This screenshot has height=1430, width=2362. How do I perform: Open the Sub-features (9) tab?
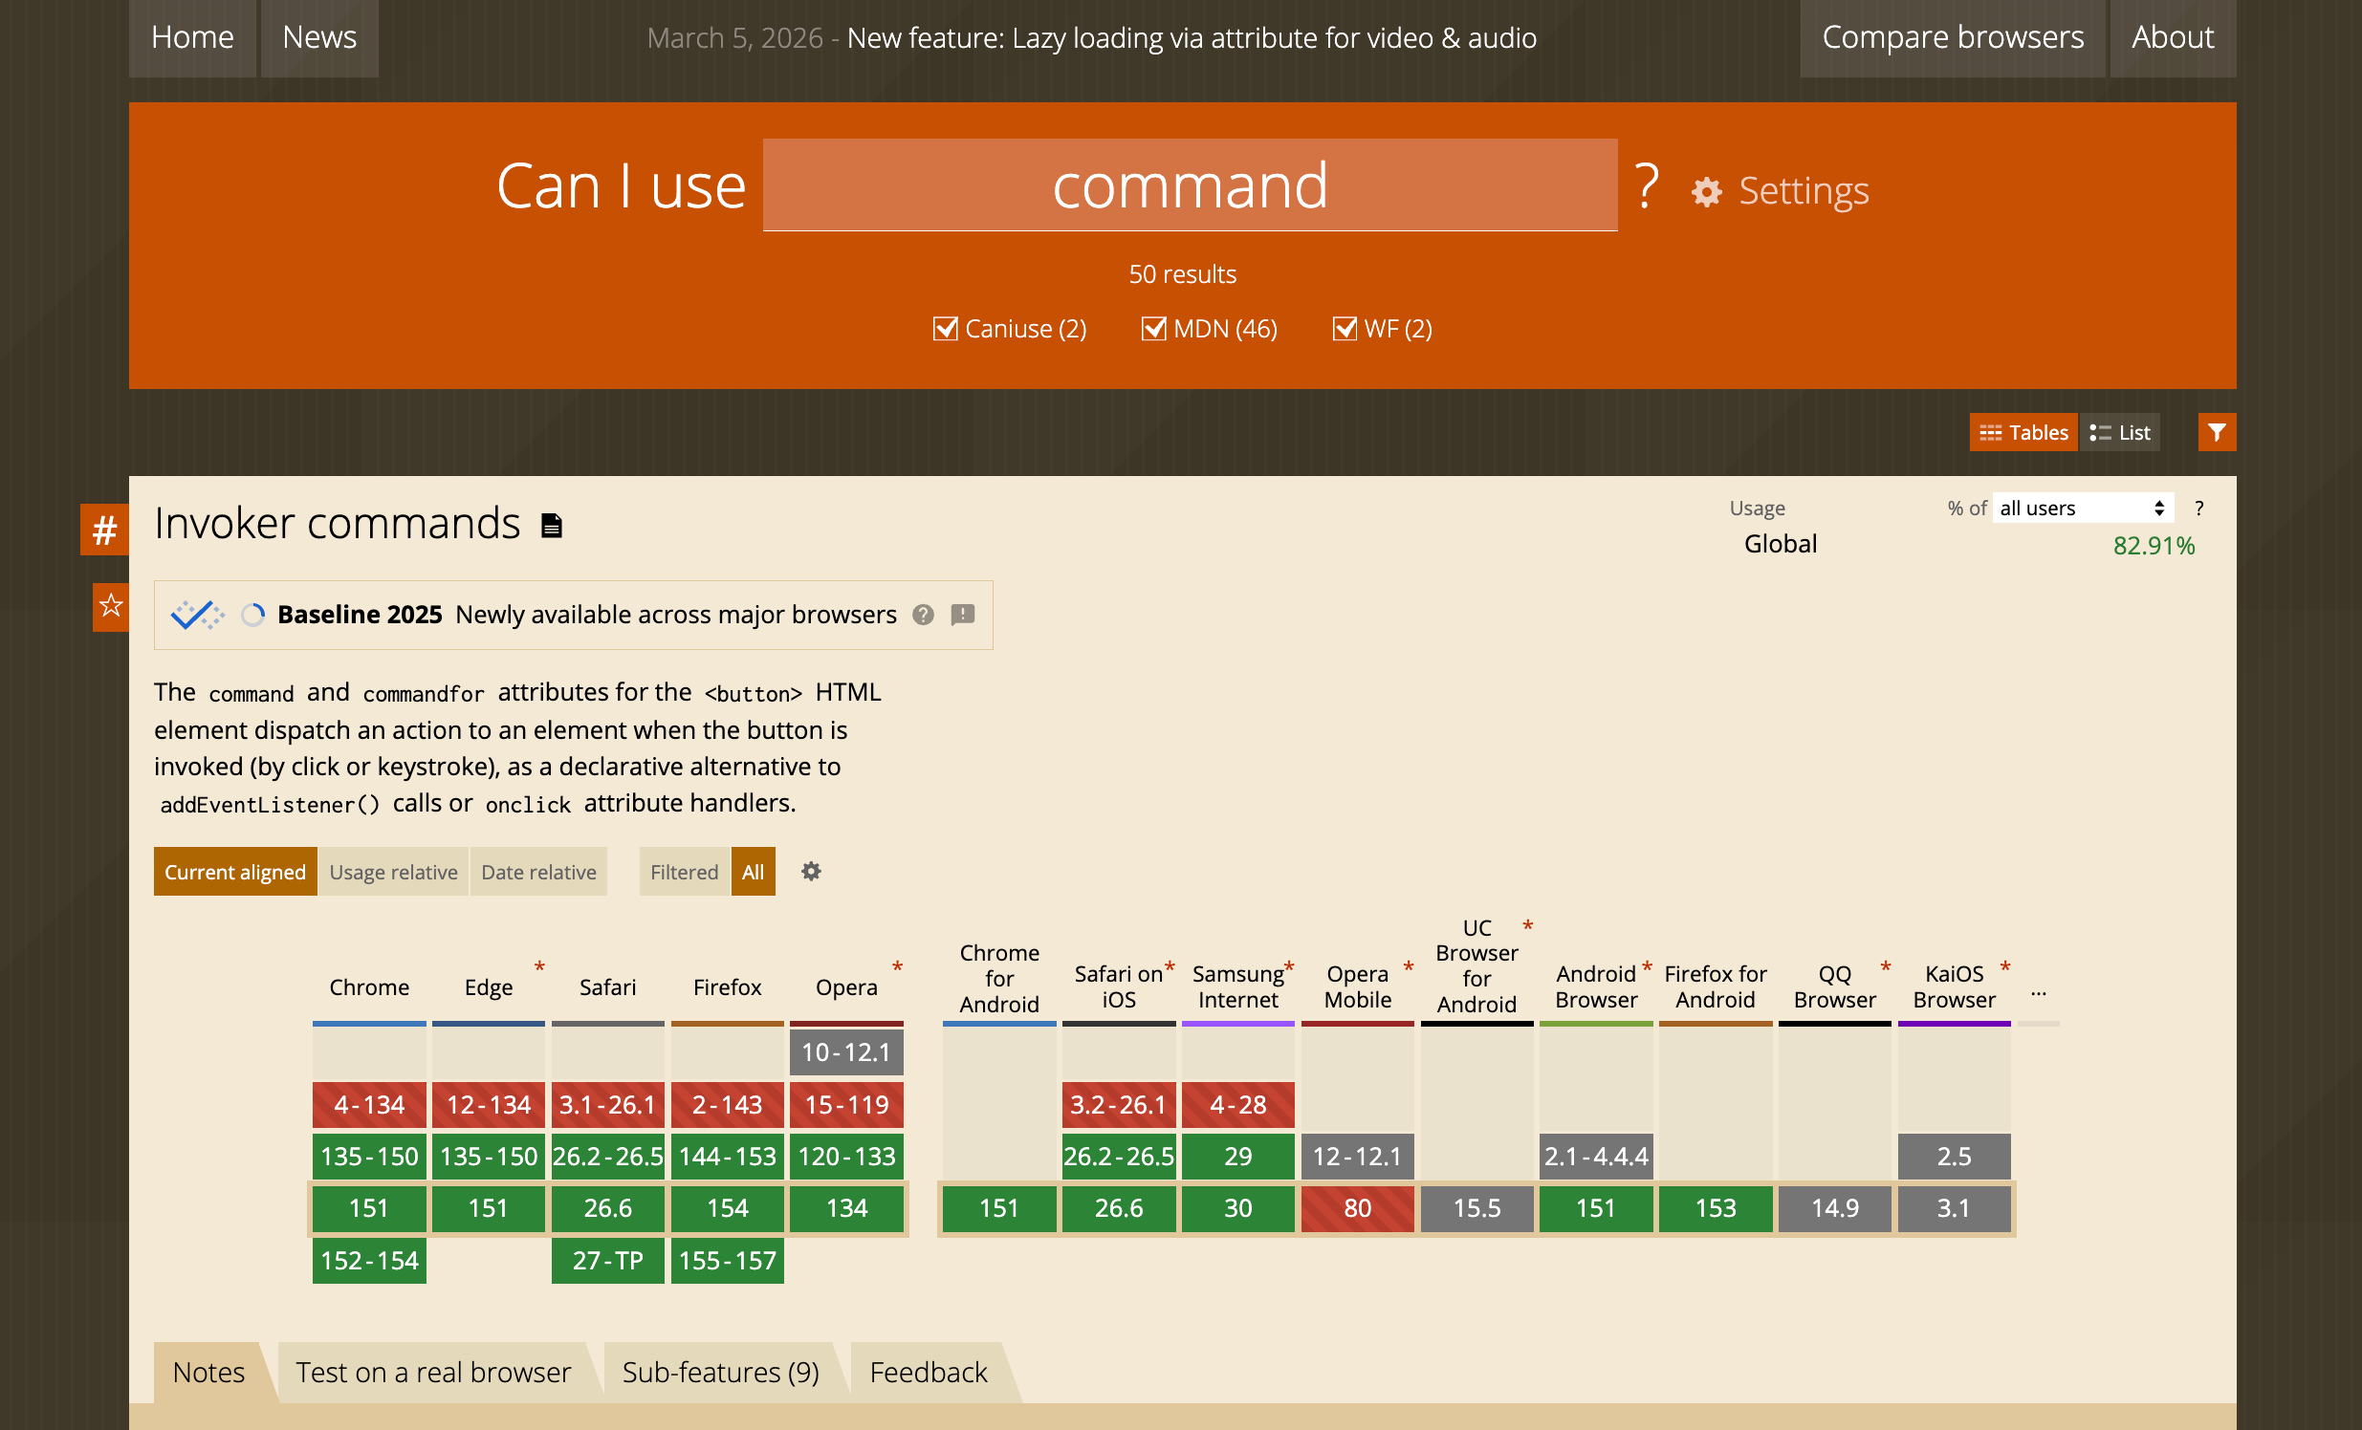click(x=721, y=1372)
